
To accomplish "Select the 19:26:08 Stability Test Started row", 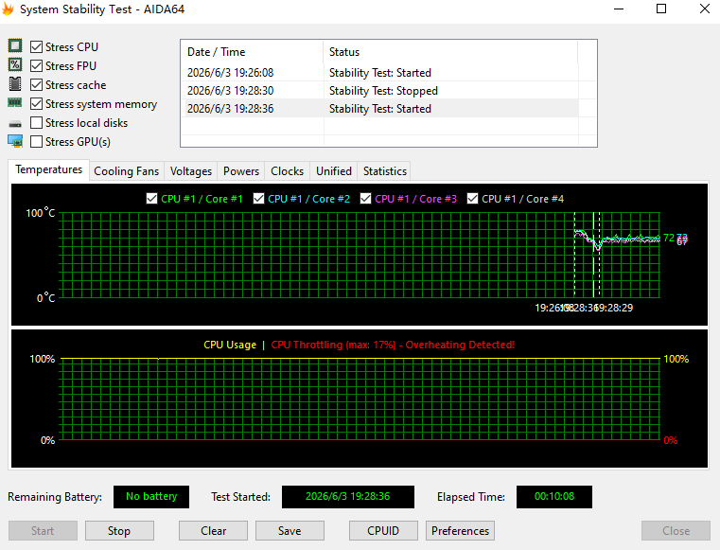I will pos(379,73).
